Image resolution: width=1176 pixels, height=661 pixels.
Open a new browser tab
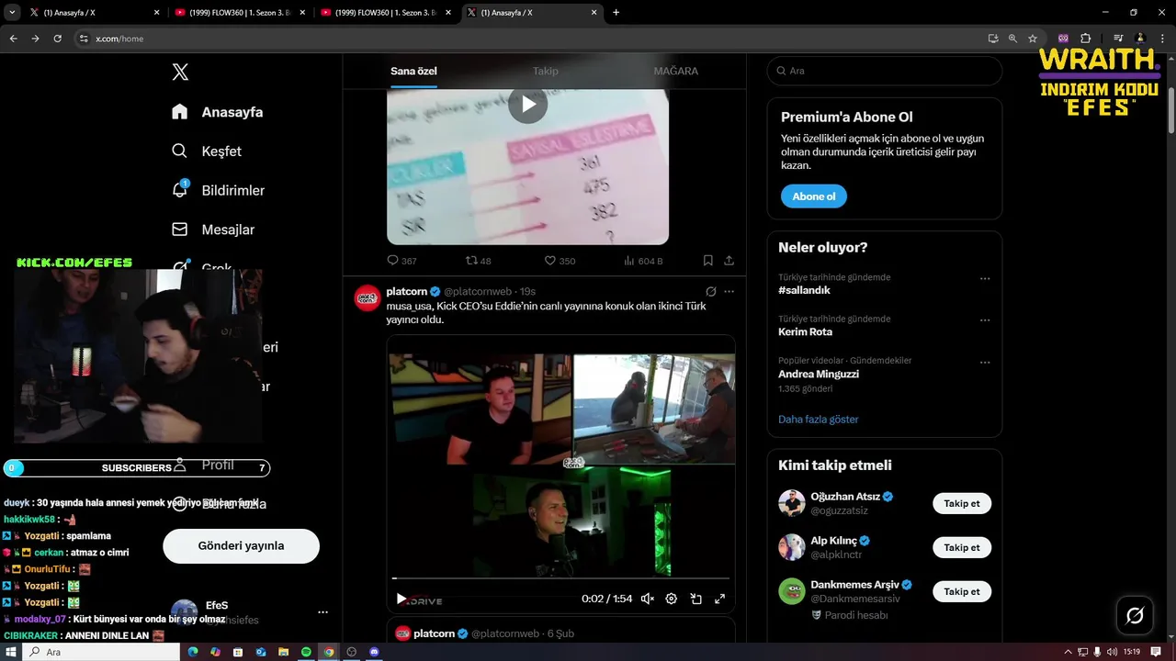tap(616, 13)
